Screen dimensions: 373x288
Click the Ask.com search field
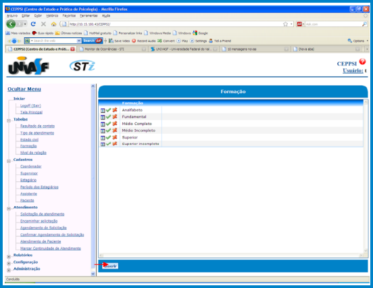[x=334, y=24]
